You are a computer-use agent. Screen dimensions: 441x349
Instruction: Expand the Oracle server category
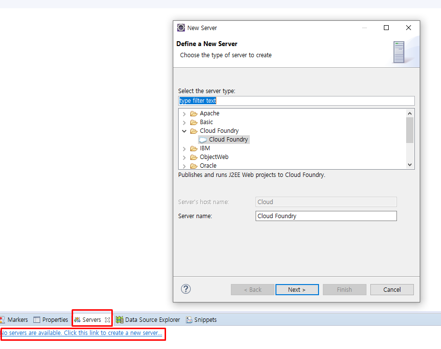pos(184,166)
